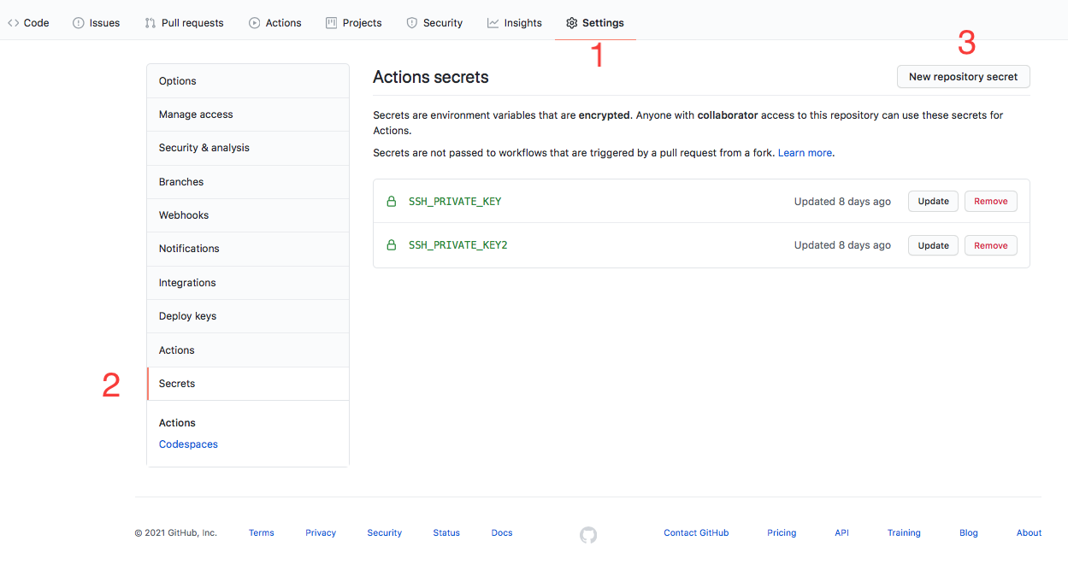
Task: Select Branches in settings sidebar
Action: [181, 182]
